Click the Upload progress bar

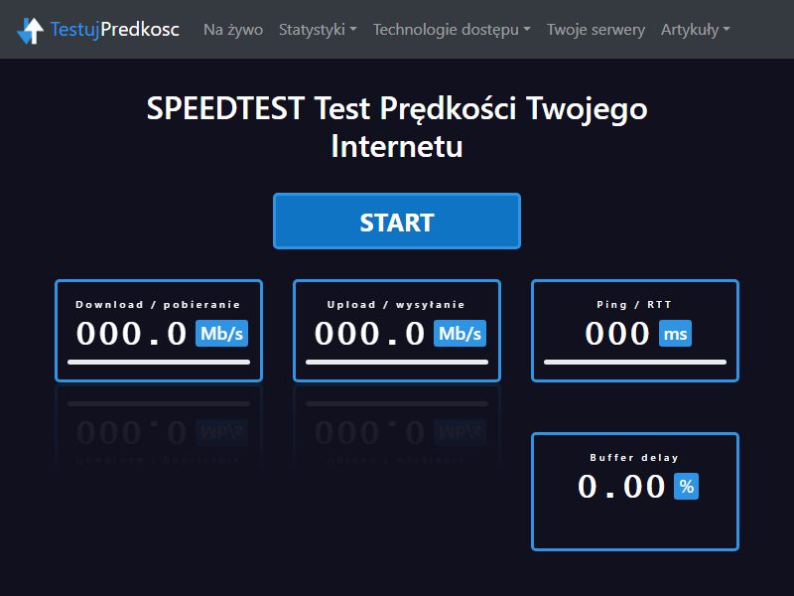(x=397, y=362)
